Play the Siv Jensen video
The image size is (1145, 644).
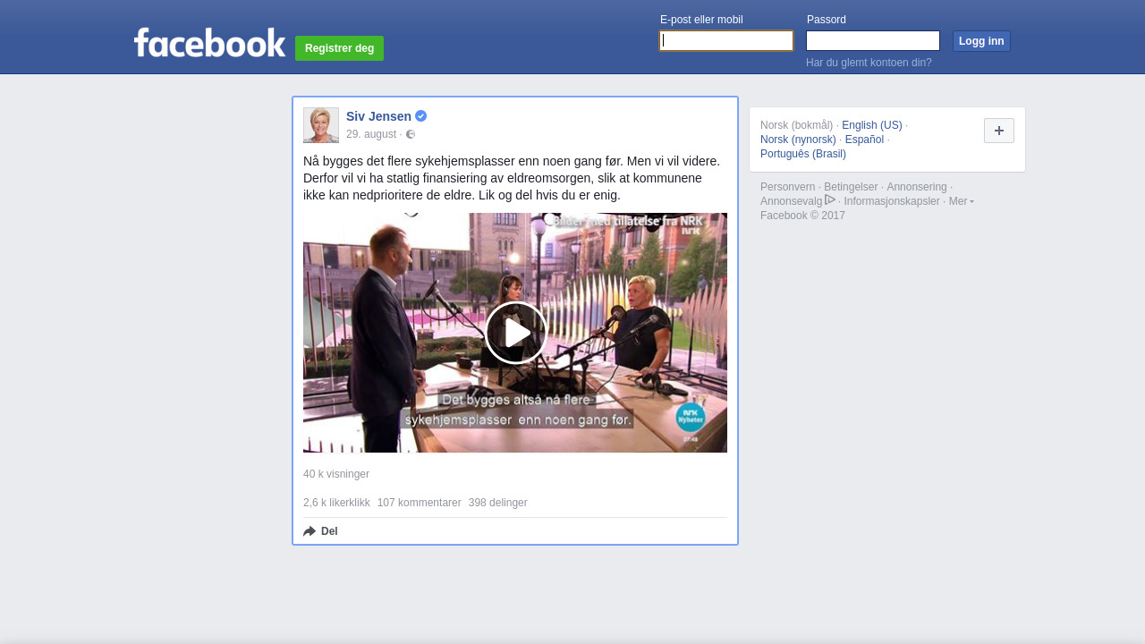[x=516, y=333]
